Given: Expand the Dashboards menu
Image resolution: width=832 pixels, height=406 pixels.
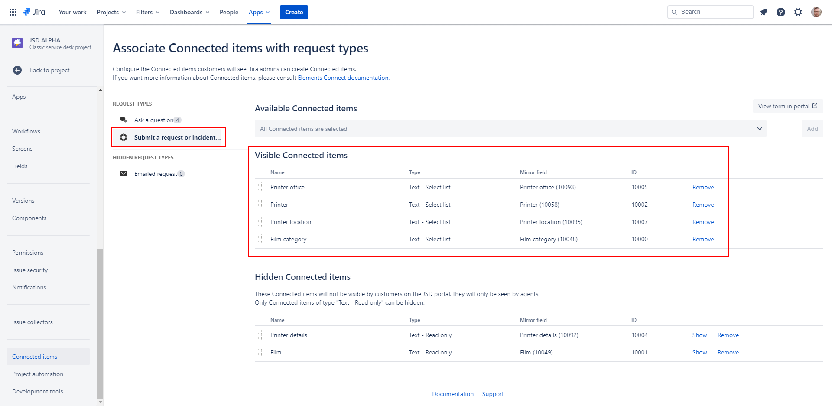Looking at the screenshot, I should pos(189,12).
